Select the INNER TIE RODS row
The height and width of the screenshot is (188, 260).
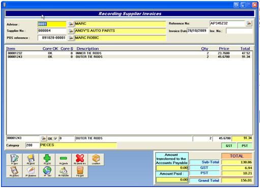pos(129,53)
